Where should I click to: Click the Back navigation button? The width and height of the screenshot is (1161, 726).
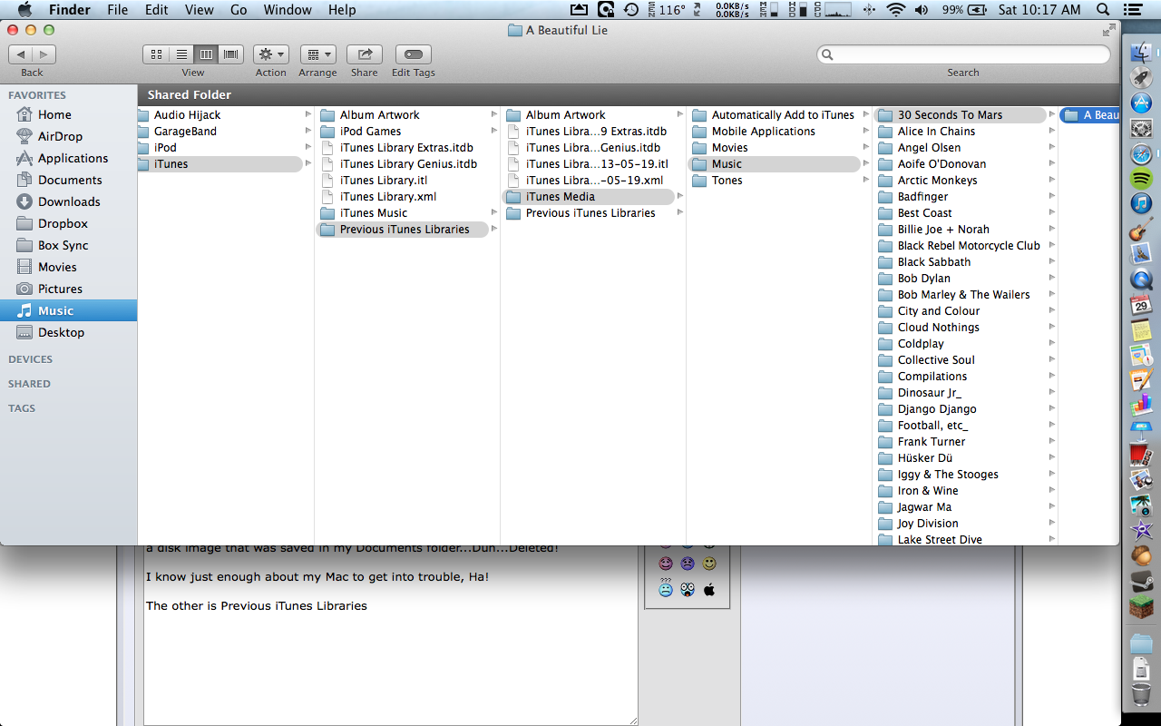pyautogui.click(x=20, y=54)
